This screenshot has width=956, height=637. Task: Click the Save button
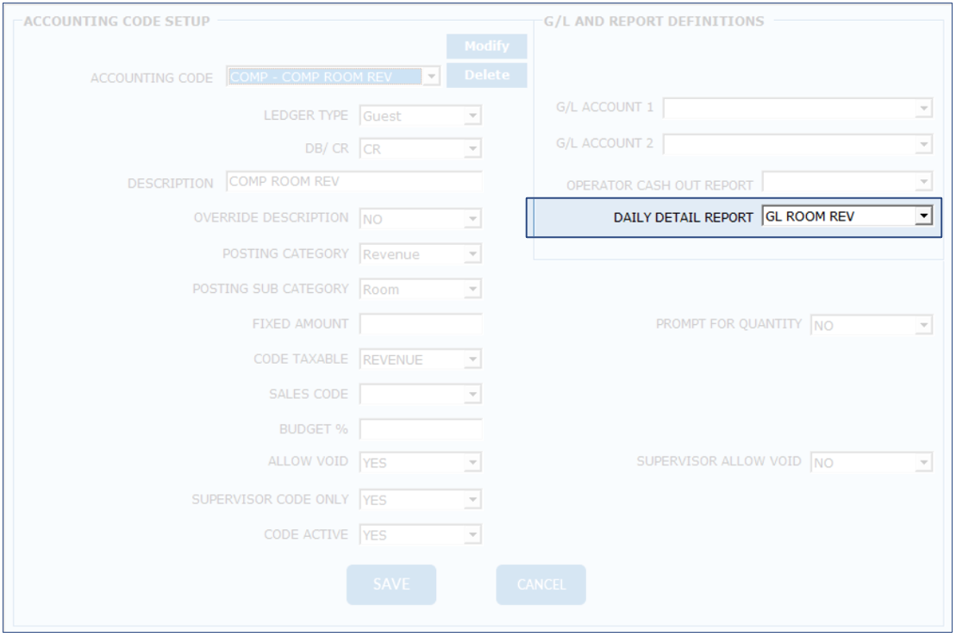tap(391, 584)
